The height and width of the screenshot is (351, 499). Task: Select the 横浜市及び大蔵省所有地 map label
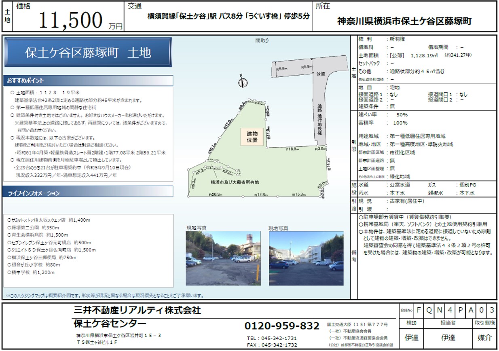coord(235,182)
